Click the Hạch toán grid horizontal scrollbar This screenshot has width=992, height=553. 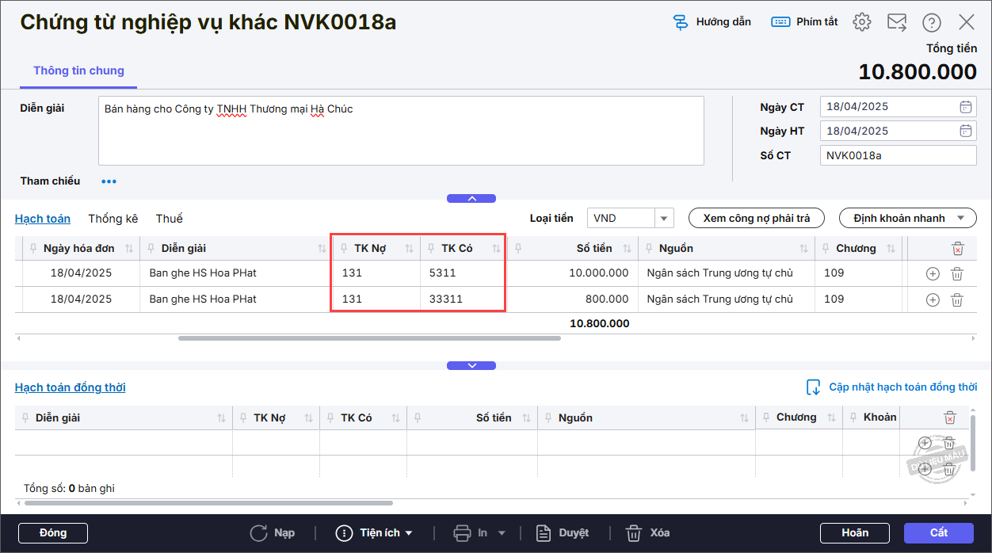pos(369,338)
